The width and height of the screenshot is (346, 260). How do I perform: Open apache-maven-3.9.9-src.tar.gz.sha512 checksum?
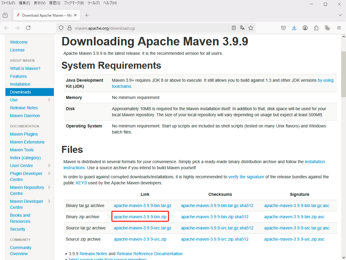coord(217,228)
